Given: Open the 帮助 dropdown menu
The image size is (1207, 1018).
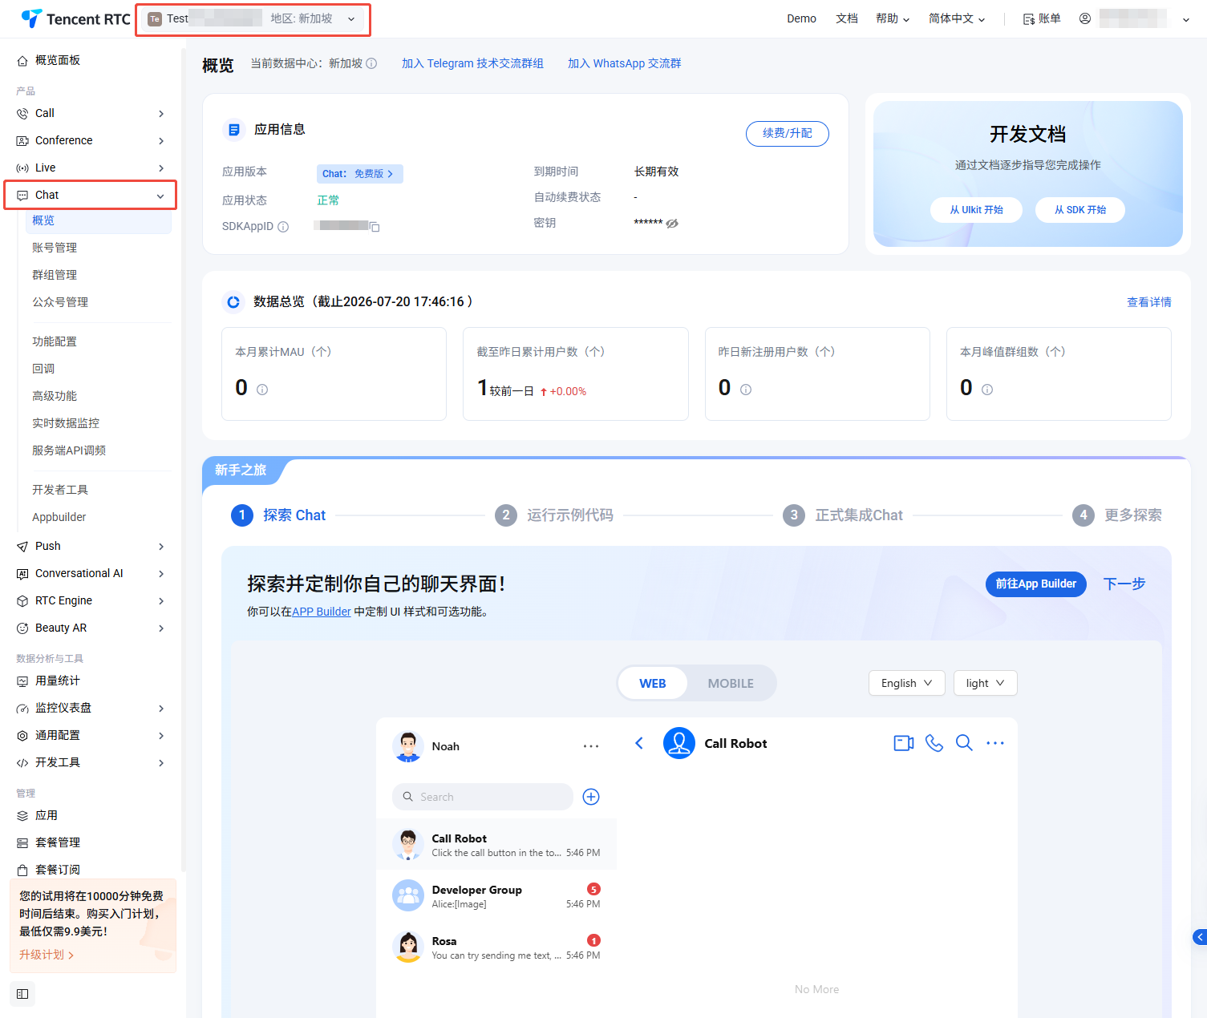Looking at the screenshot, I should pyautogui.click(x=893, y=18).
